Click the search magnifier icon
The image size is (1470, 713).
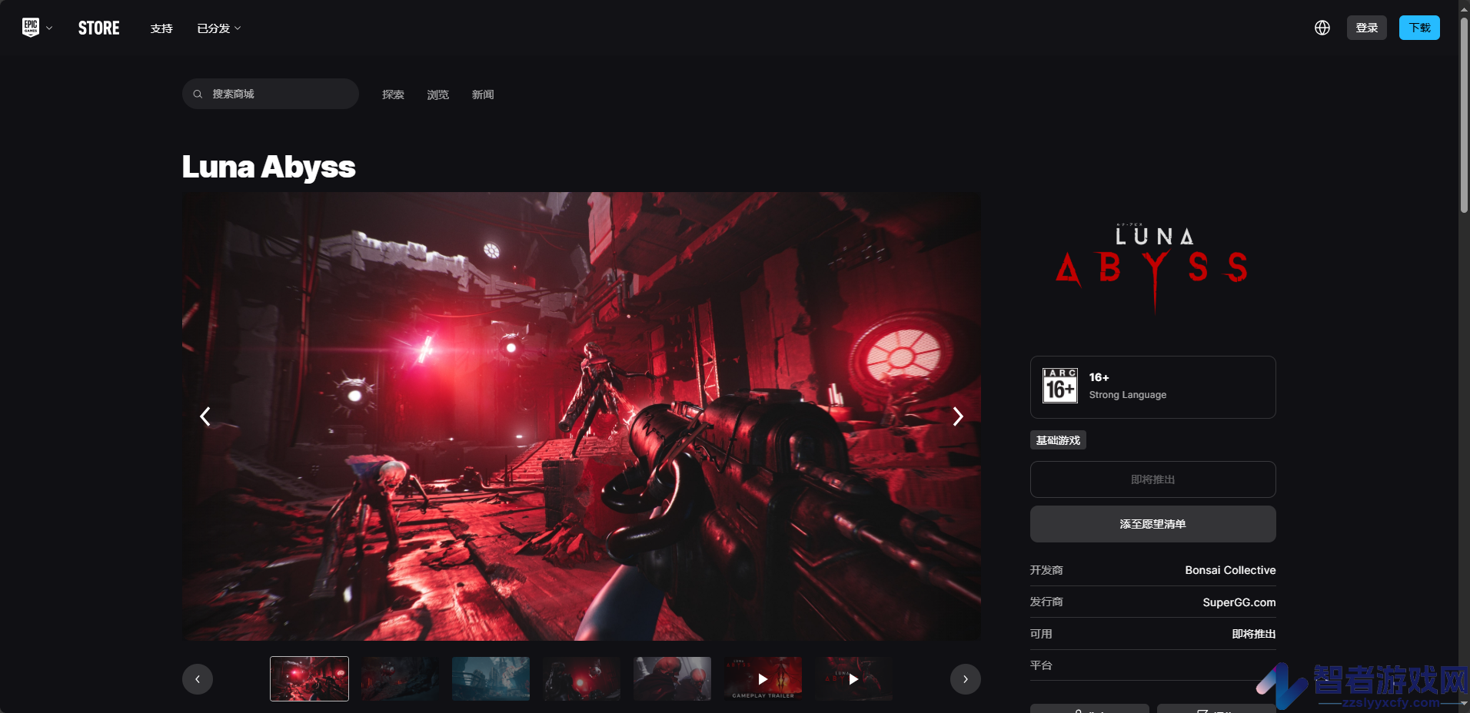pos(198,94)
